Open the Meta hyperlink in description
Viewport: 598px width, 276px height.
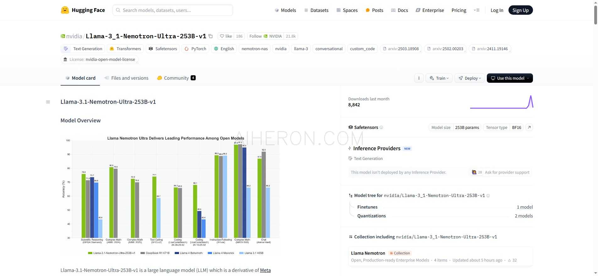tap(265, 270)
